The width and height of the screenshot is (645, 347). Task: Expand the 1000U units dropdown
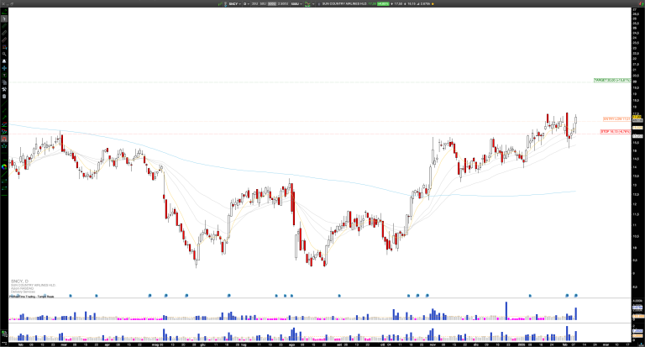[x=296, y=4]
